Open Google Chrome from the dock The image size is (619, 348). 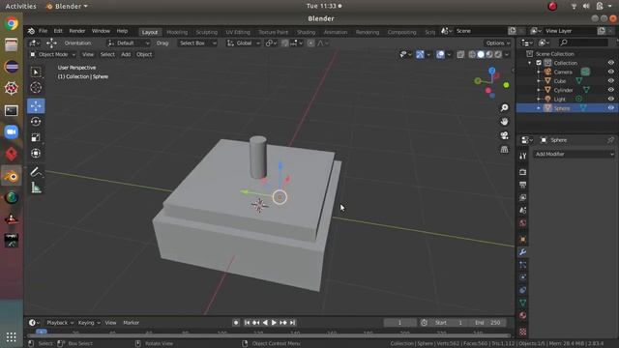pyautogui.click(x=12, y=23)
